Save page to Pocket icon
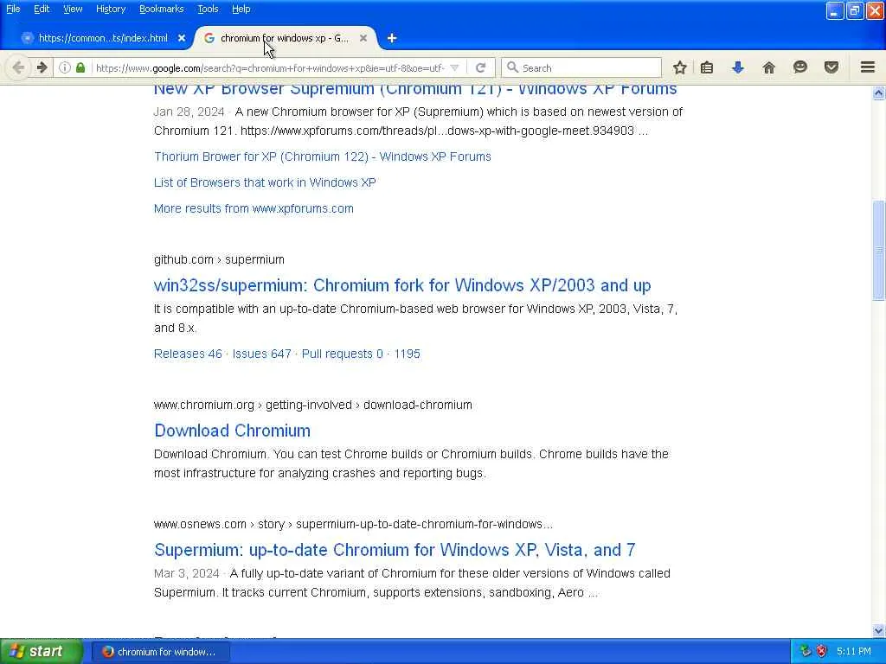 click(831, 67)
